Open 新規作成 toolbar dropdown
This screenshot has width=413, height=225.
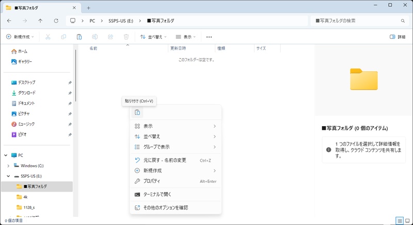(x=20, y=37)
